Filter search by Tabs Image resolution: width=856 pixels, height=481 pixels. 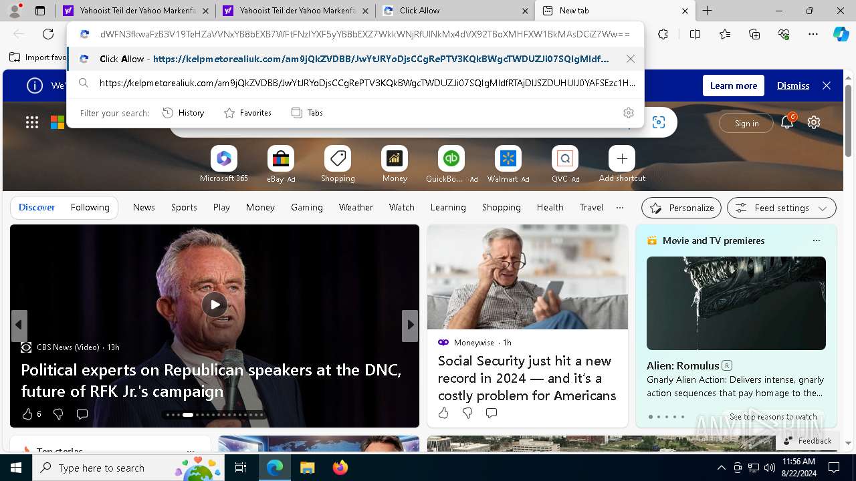tap(307, 113)
